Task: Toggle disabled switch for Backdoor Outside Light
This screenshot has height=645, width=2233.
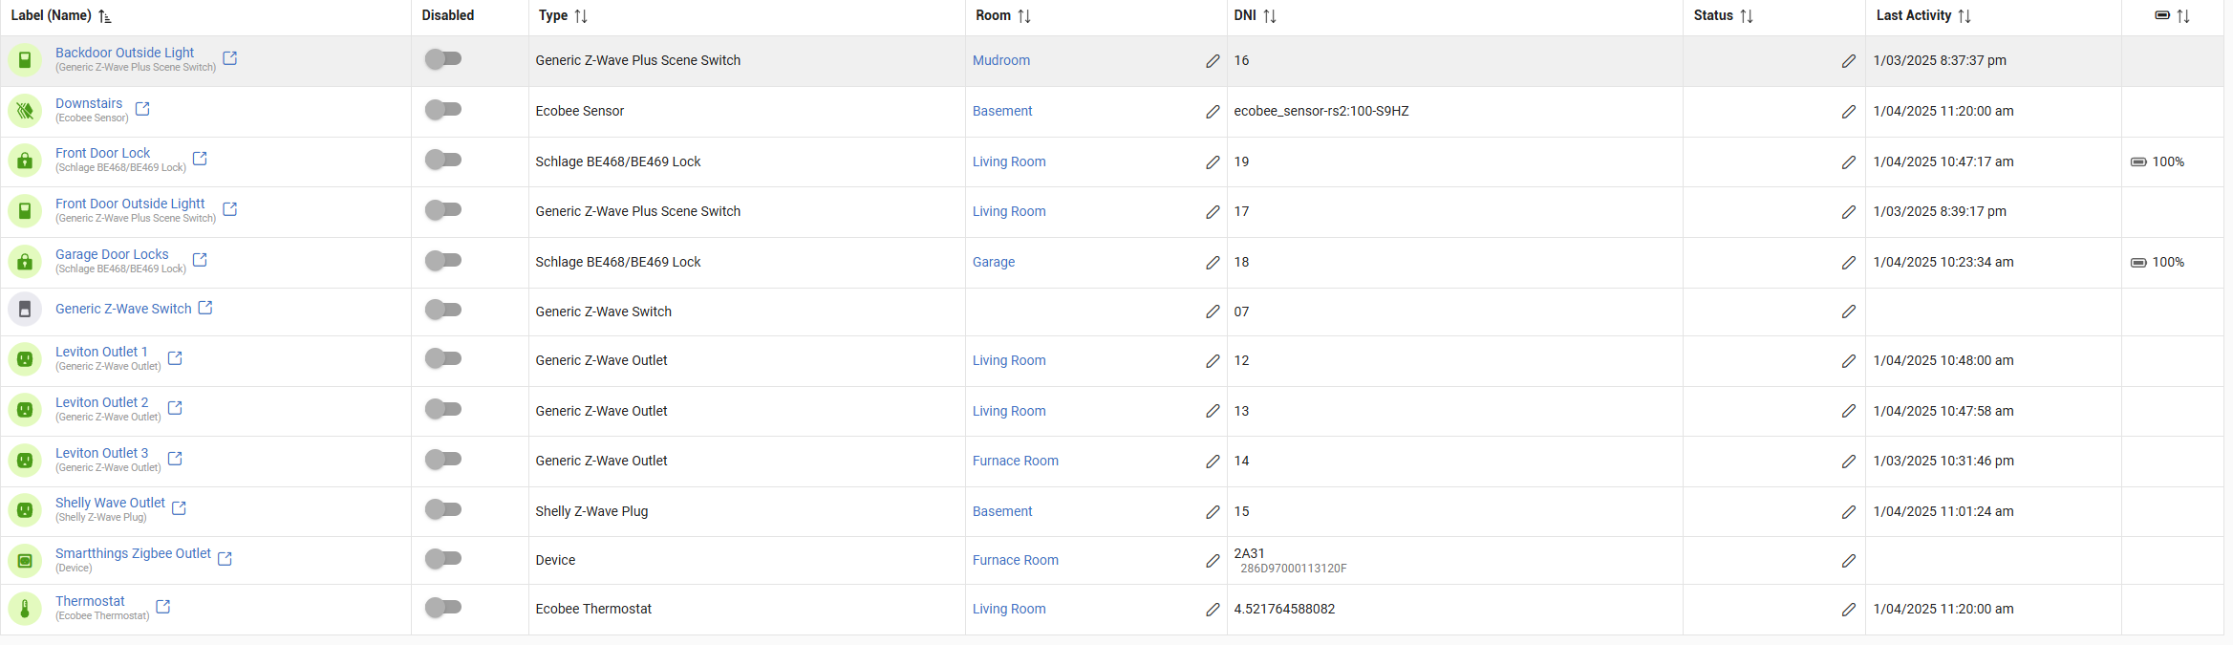Action: [443, 59]
